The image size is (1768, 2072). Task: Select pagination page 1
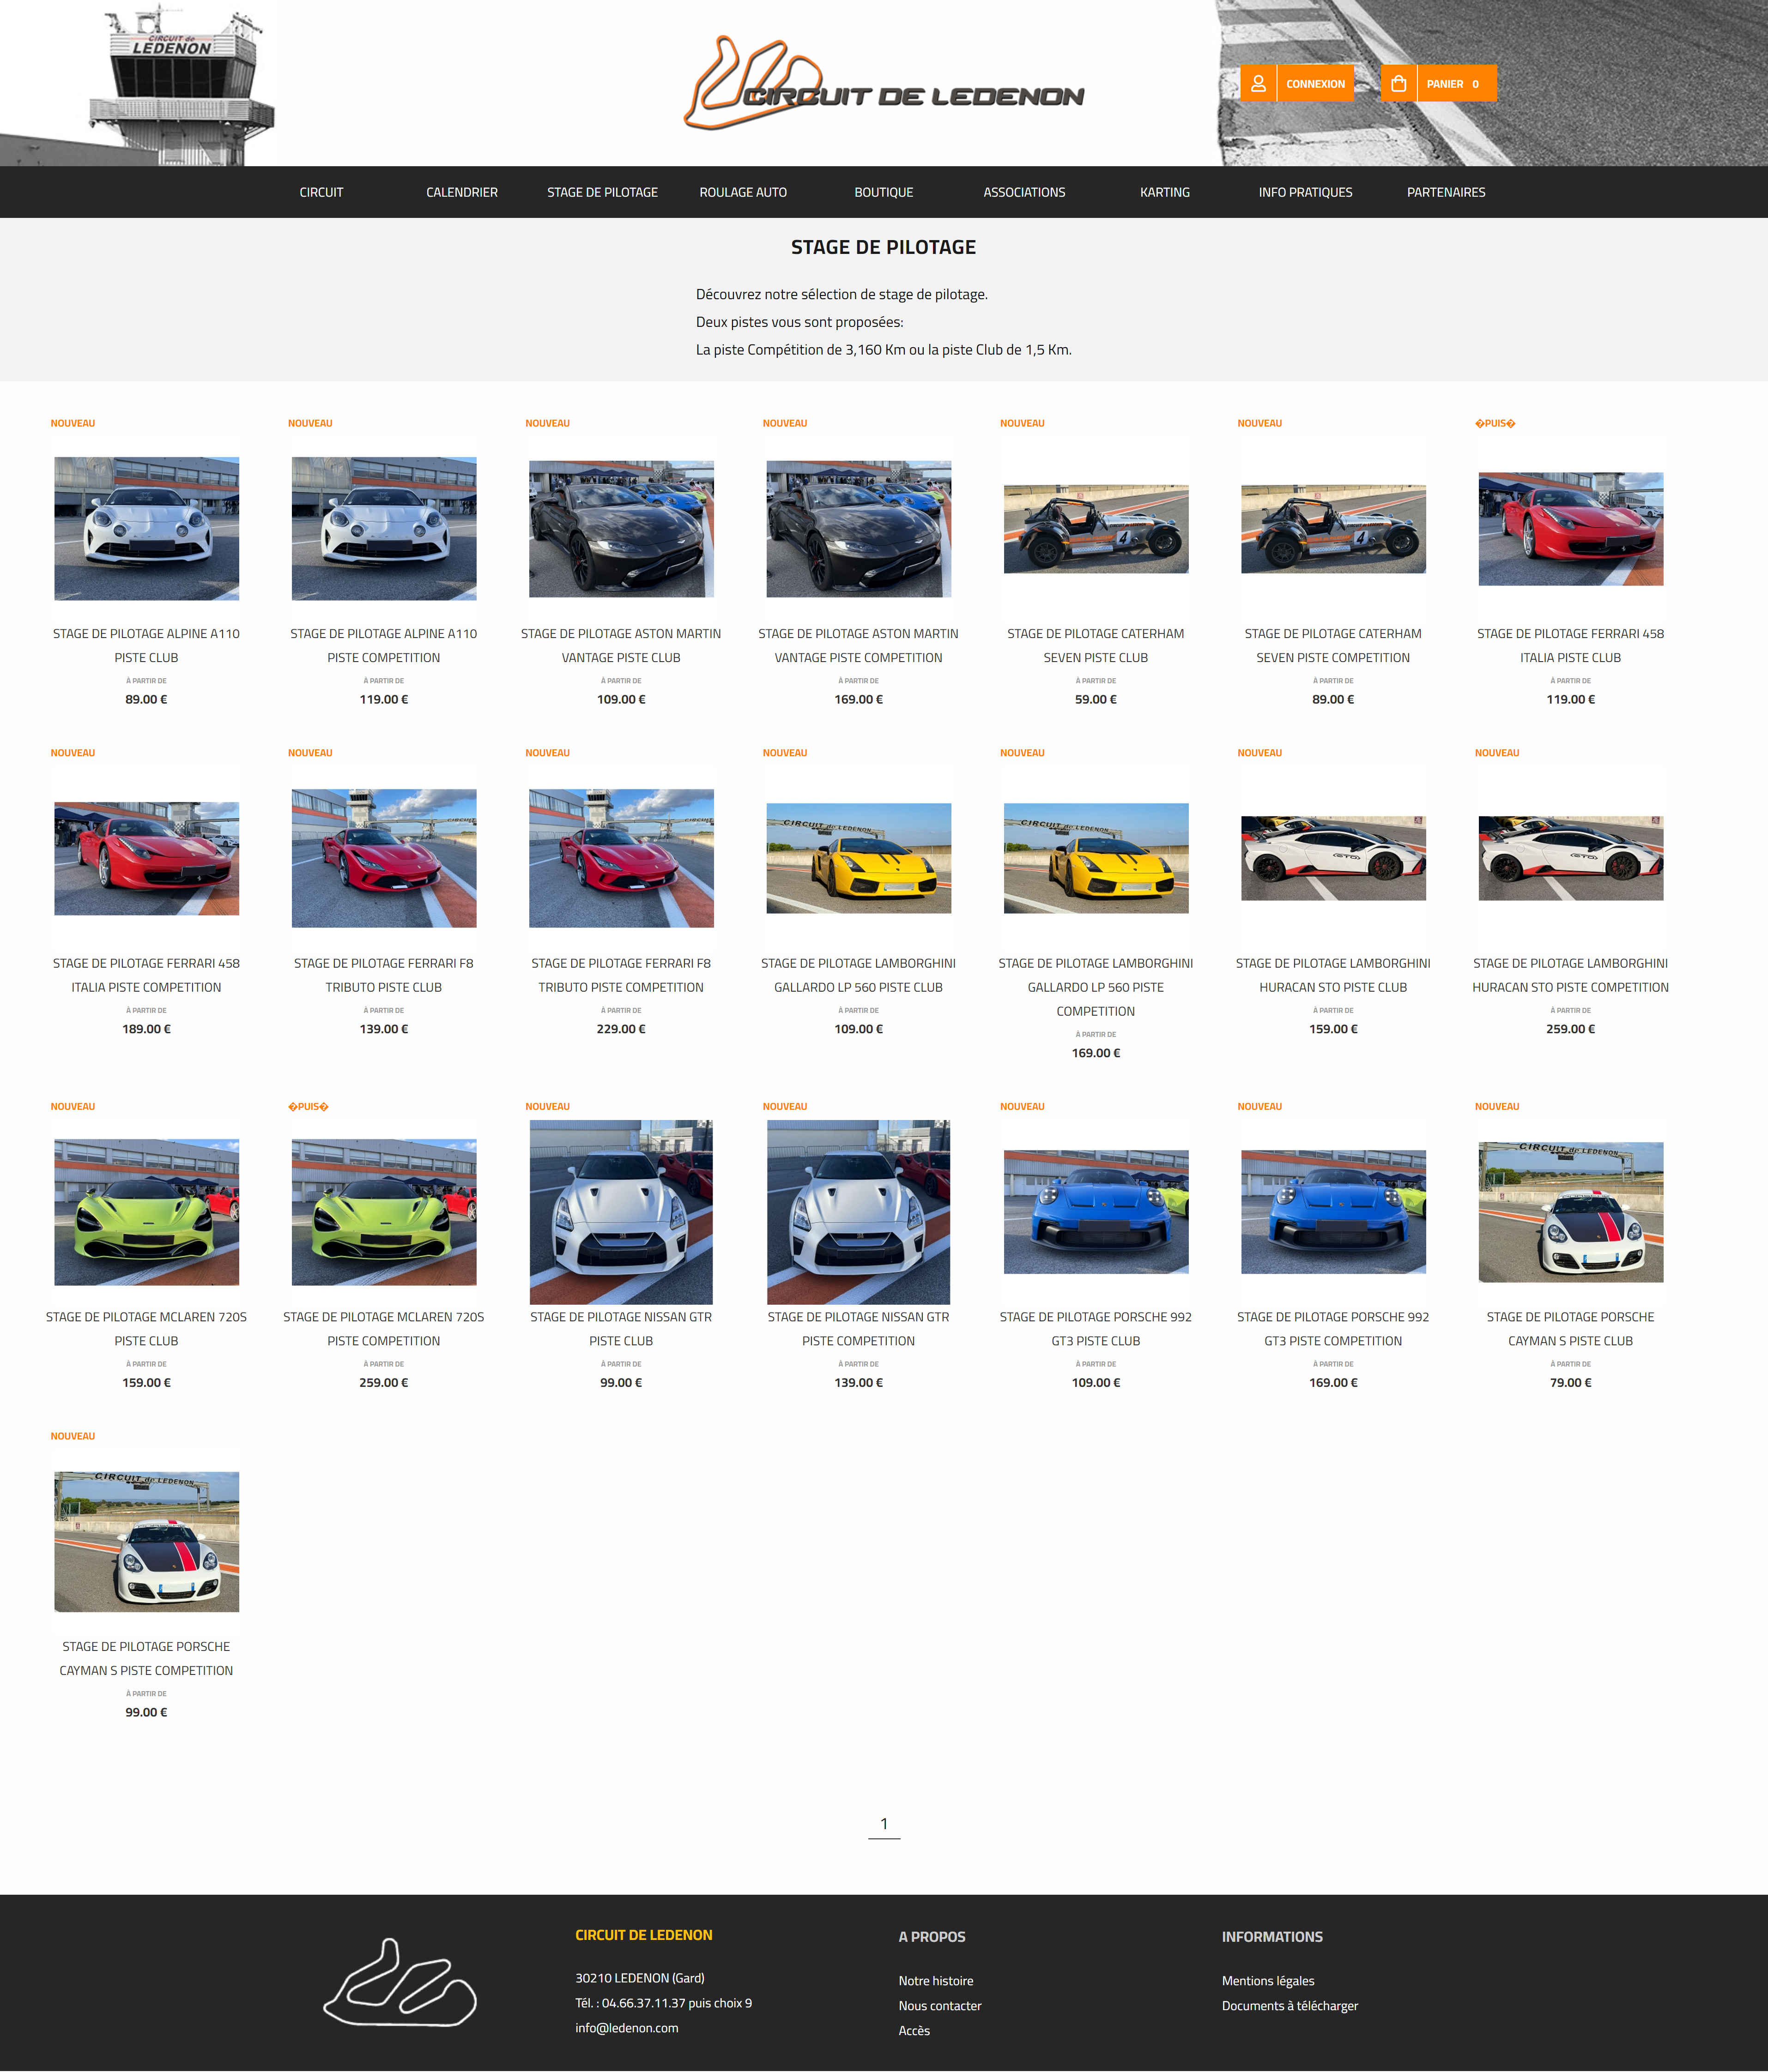tap(884, 1824)
